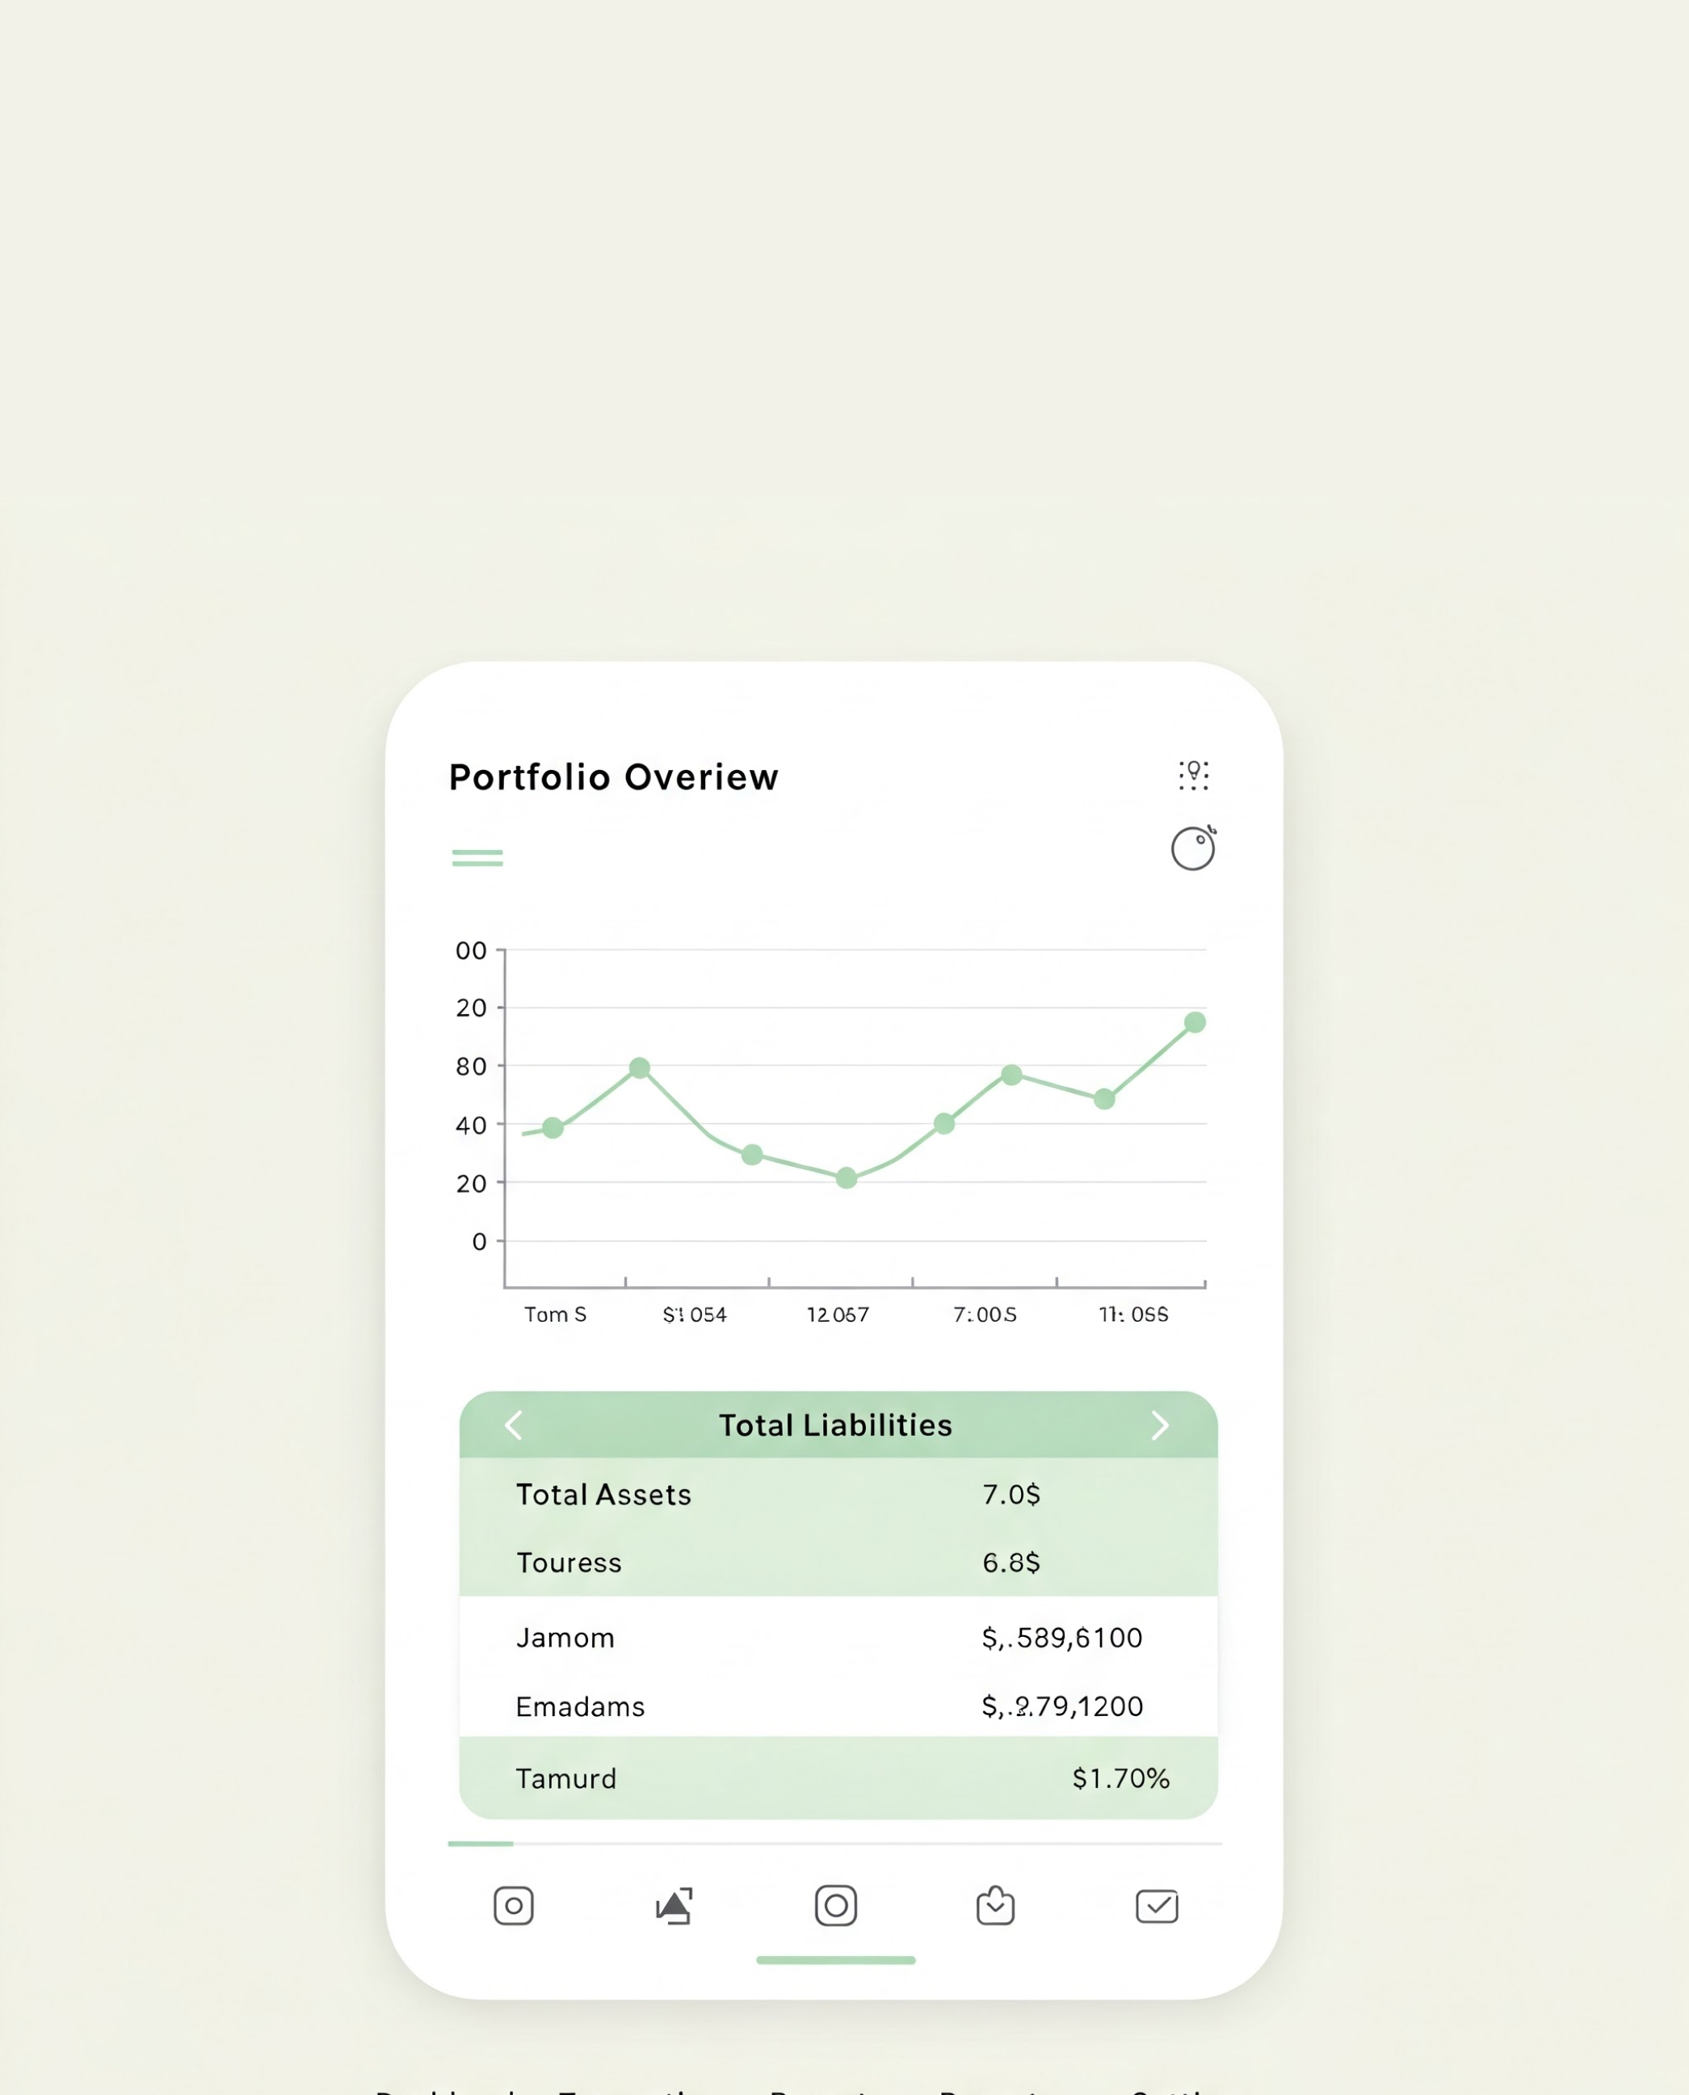The width and height of the screenshot is (1689, 2095).
Task: Click the Tamurd $1.70% row
Action: click(837, 1779)
